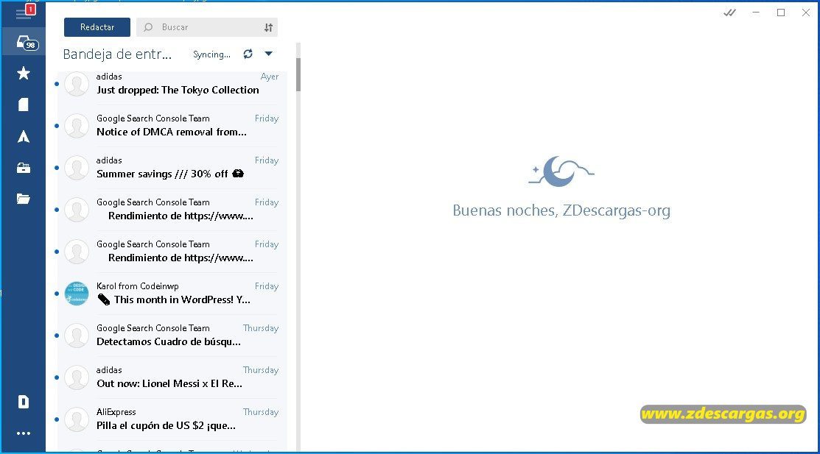Open adidas Lionel Messi email
This screenshot has width=820, height=454.
pyautogui.click(x=172, y=377)
